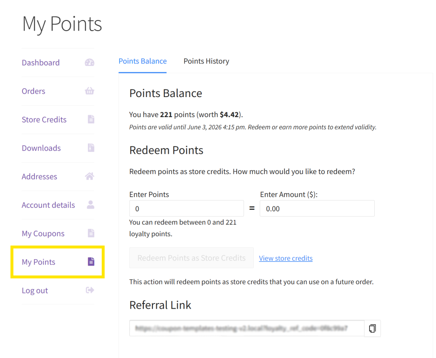
Task: Click the My Points page icon
Action: tap(91, 261)
